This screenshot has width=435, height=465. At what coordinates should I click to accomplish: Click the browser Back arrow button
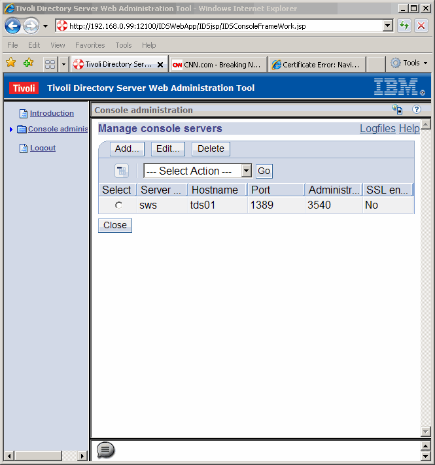(12, 26)
